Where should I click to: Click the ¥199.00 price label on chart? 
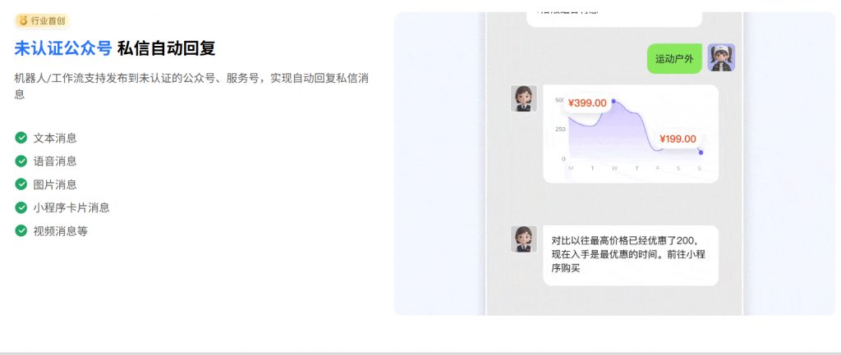pos(678,139)
